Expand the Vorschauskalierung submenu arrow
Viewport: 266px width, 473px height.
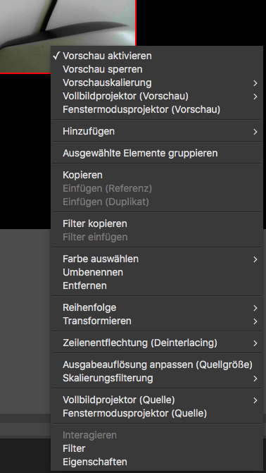(x=255, y=83)
